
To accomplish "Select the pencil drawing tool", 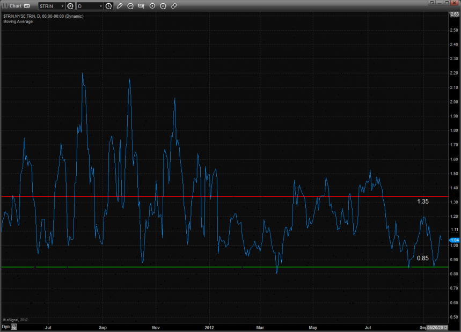I will 120,6.
